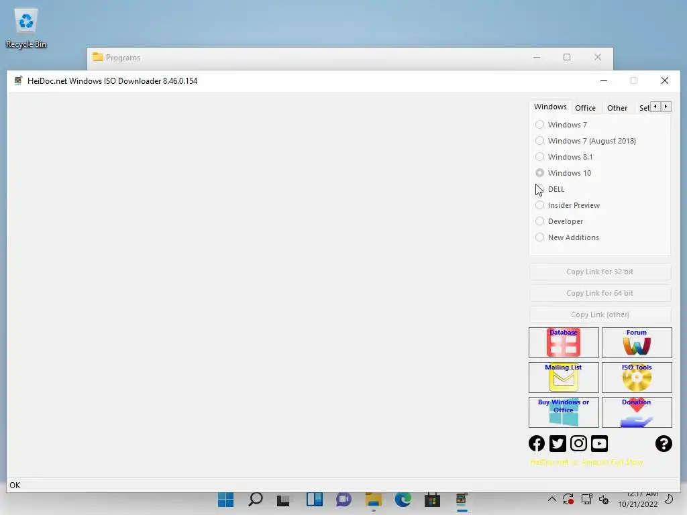This screenshot has height=515, width=687.
Task: Open the Mailing List tile
Action: click(x=564, y=377)
